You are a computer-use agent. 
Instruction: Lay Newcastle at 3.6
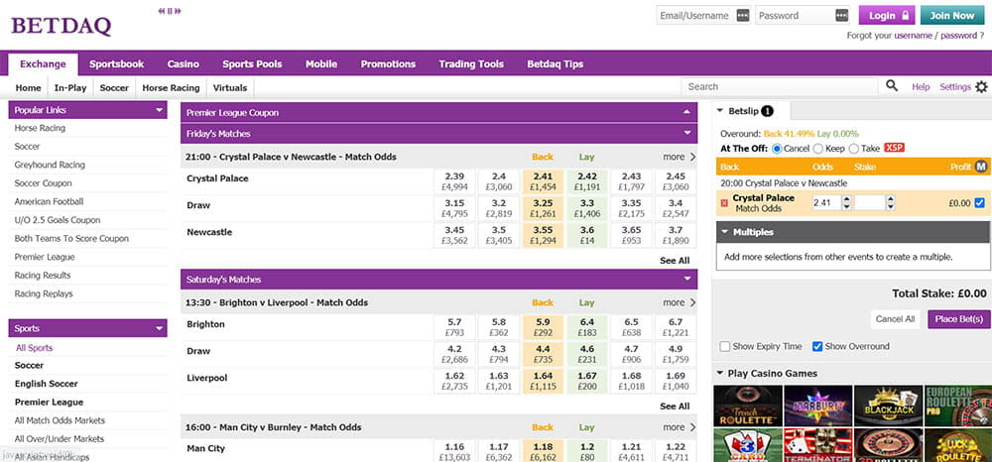click(x=587, y=235)
